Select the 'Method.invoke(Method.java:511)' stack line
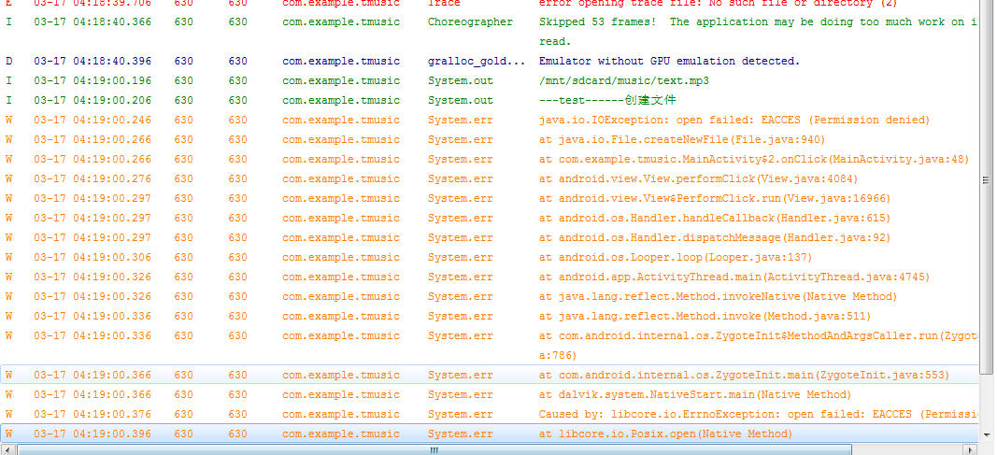Image resolution: width=997 pixels, height=455 pixels. tap(705, 317)
